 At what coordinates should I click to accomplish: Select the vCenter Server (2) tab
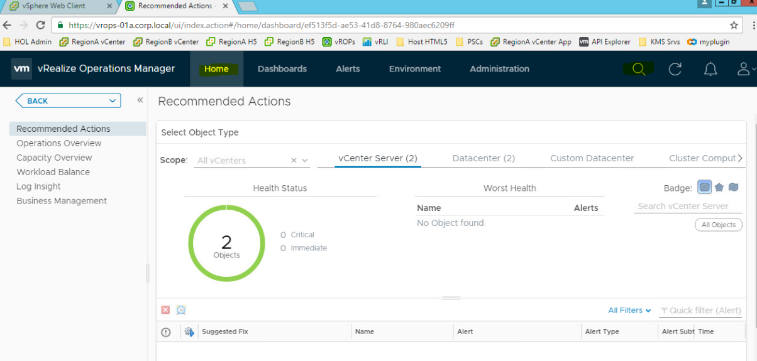pos(378,158)
